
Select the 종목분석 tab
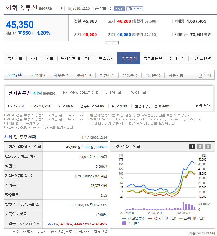129,58
